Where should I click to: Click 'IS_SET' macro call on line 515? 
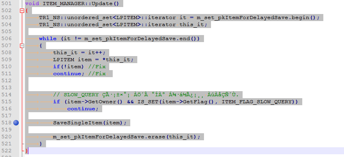pyautogui.click(x=148, y=102)
